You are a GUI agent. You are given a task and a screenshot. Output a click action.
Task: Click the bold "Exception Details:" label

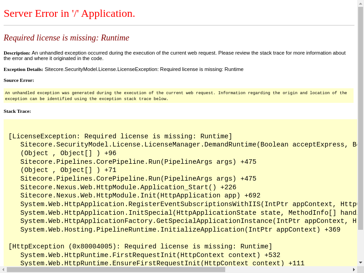click(x=23, y=69)
